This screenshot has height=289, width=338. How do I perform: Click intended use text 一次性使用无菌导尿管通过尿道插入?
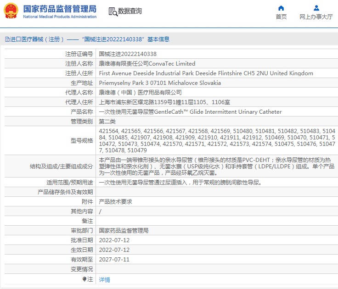pyautogui.click(x=180, y=183)
